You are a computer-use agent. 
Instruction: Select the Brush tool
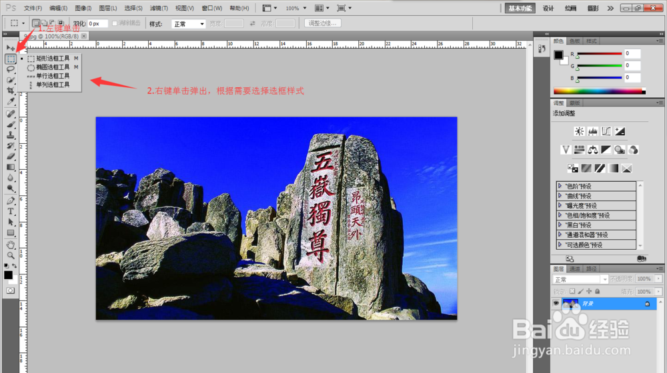pyautogui.click(x=11, y=125)
